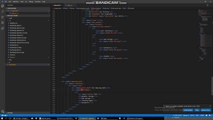213x120 pixels.
Task: Open the File menu
Action: point(6,2)
